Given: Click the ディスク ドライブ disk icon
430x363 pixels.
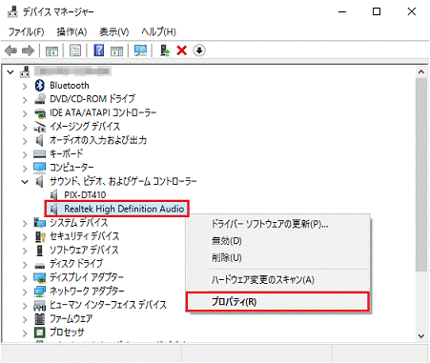Looking at the screenshot, I should (x=40, y=265).
